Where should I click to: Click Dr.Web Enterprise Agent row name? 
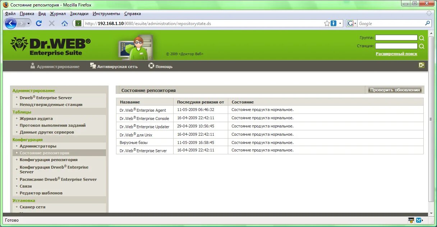pyautogui.click(x=143, y=110)
